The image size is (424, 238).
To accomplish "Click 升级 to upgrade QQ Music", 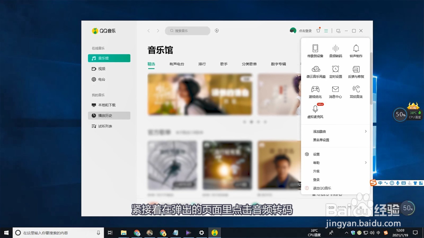I will (316, 171).
